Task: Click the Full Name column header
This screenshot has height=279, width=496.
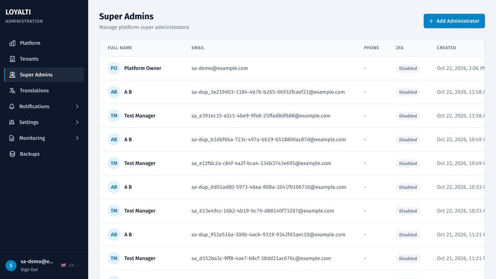Action: click(120, 48)
